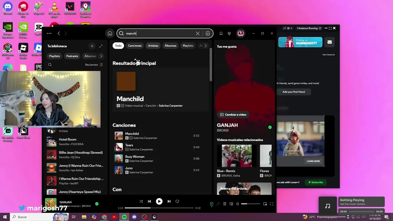Image resolution: width=393 pixels, height=221 pixels.
Task: Open Blue - Remix music video thumbnail
Action: pyautogui.click(x=237, y=156)
